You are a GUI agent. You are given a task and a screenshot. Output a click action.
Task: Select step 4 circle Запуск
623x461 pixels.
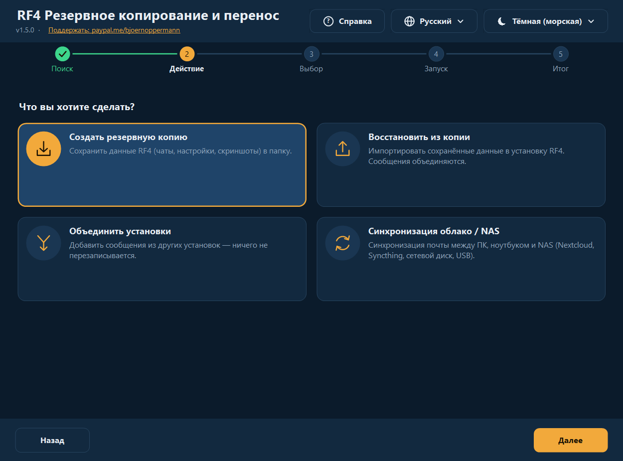coord(436,54)
